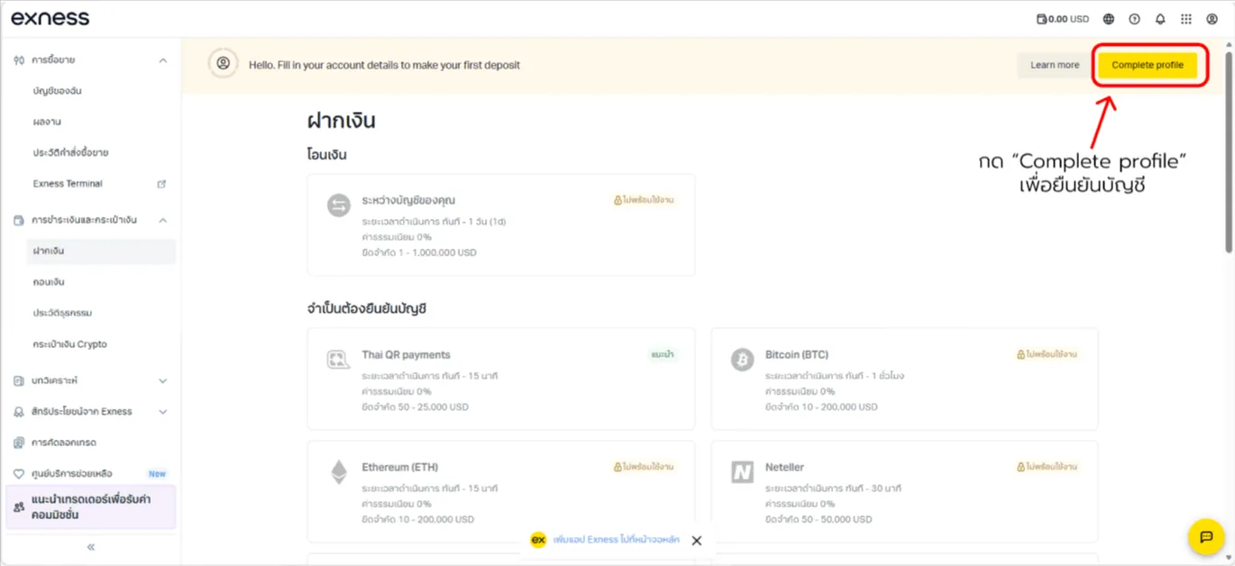
Task: Click the heart icon for ศูนย์บริการช่วยเหลือ
Action: (19, 473)
